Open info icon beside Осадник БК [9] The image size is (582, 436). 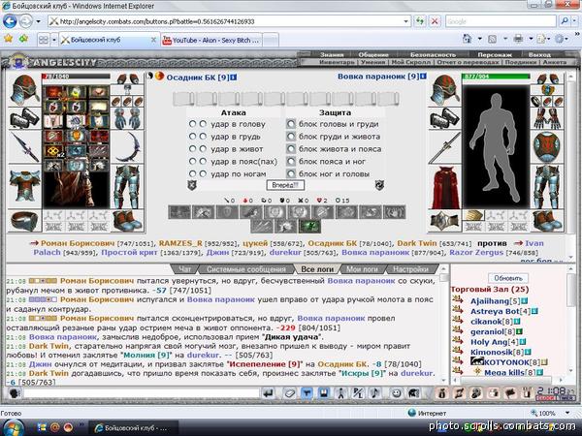point(233,78)
